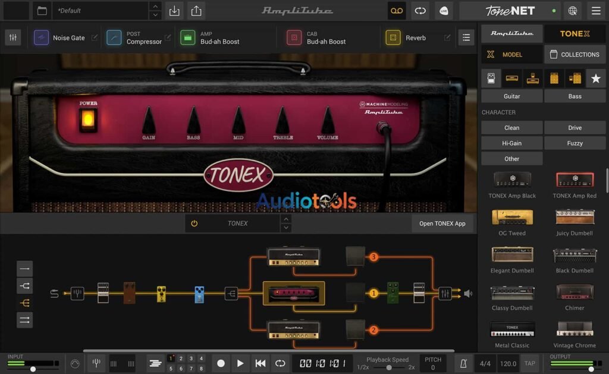Select the LIVE mode icon
Screen dimensions: 609x374
[x=444, y=11]
